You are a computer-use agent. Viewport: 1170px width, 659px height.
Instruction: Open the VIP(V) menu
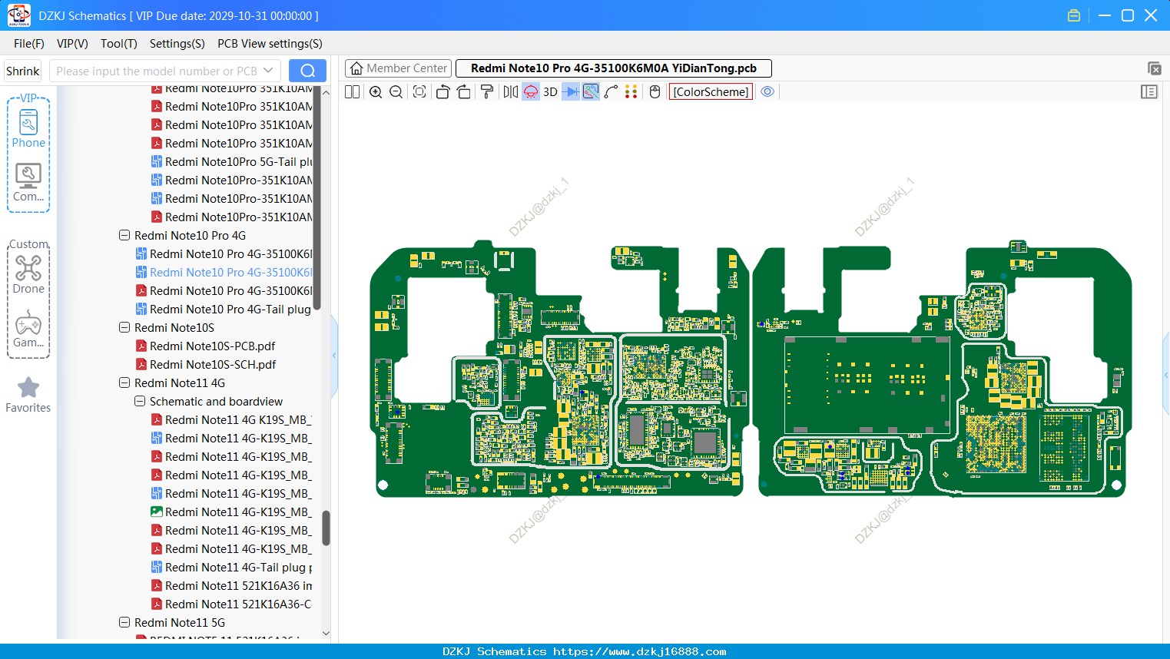[72, 44]
